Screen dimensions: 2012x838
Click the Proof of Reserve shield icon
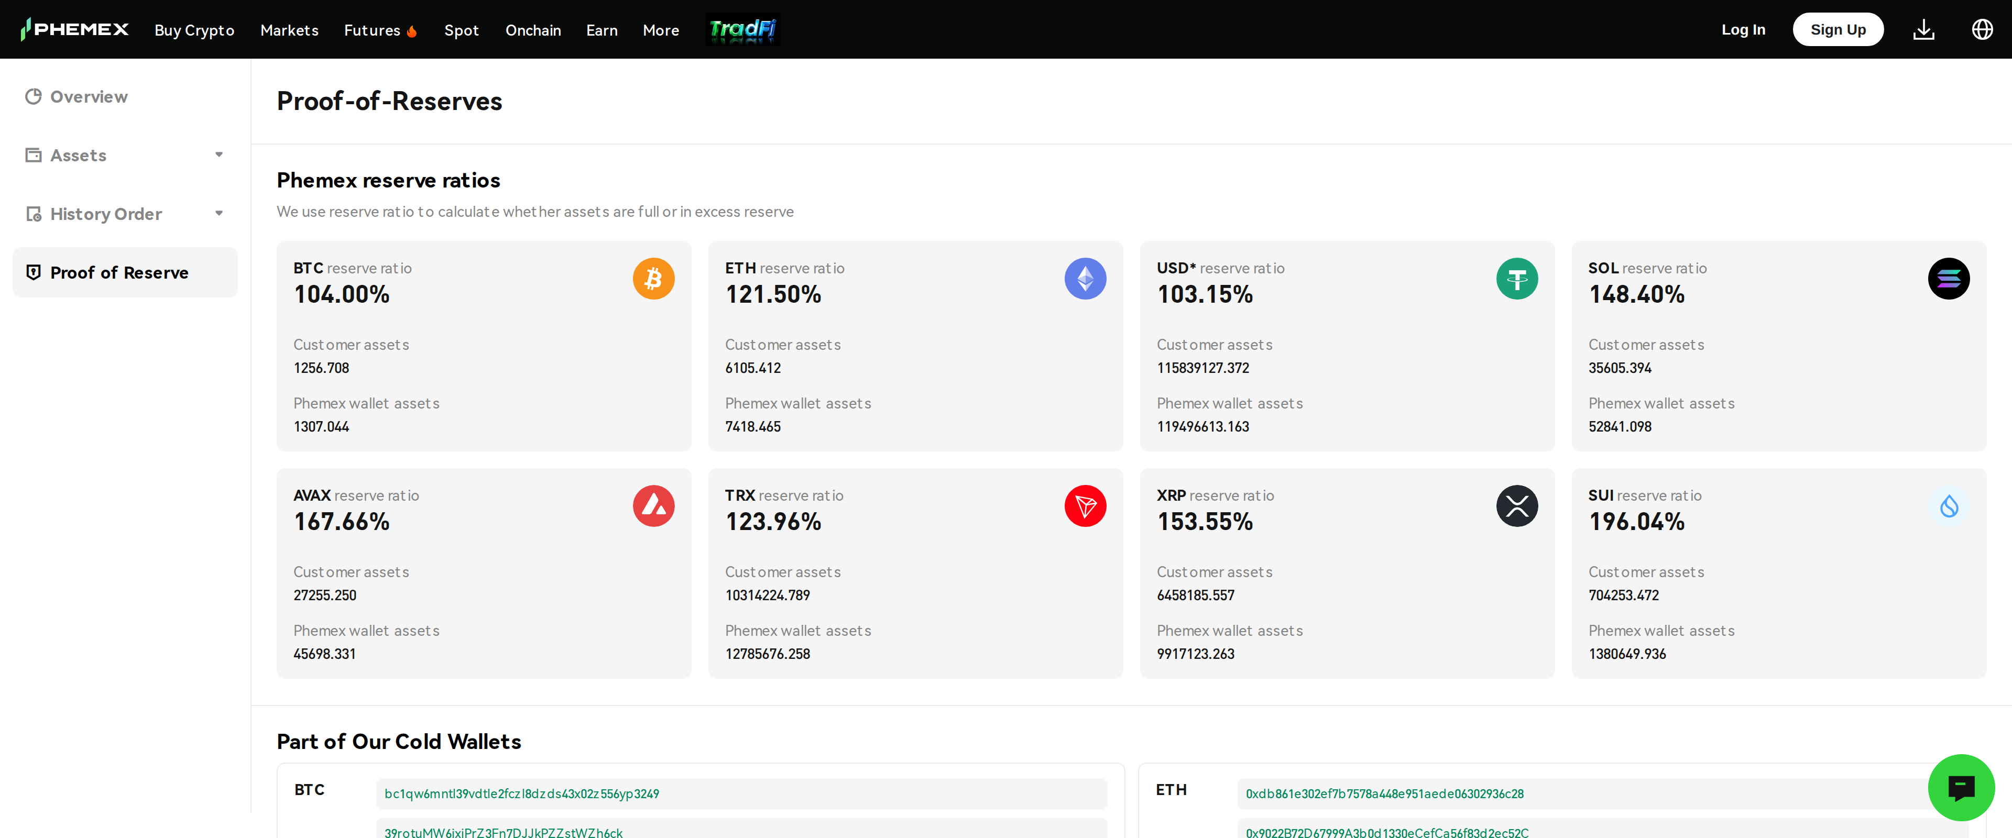(x=33, y=272)
